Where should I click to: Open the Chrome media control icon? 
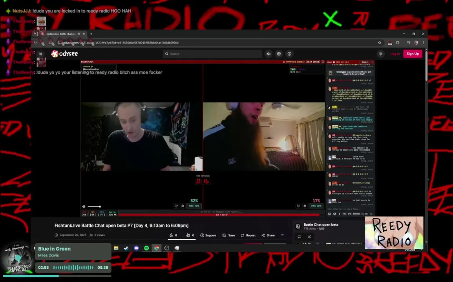pos(409,43)
